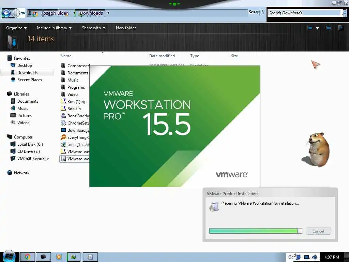Select the BonziBuddy installer file
This screenshot has width=349, height=262.
tap(75, 116)
